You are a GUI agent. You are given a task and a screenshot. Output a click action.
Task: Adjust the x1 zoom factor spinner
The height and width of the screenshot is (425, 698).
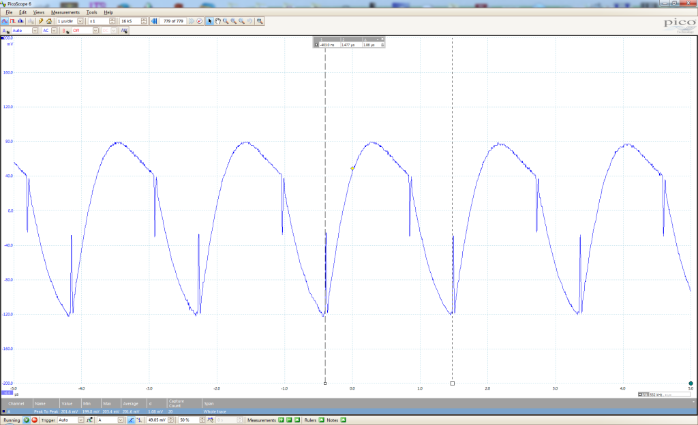pos(112,21)
